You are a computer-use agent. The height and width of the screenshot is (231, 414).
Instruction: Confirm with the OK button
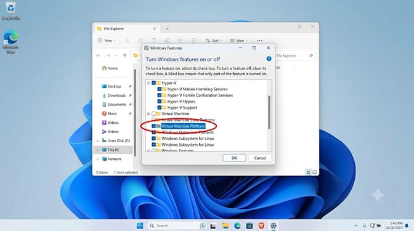234,158
